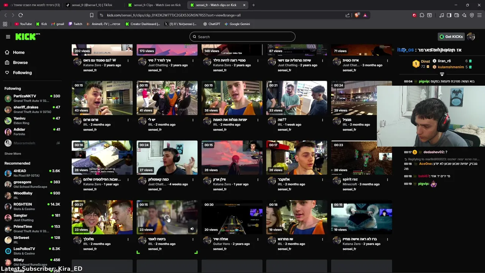Open options menu of the 38 views clip
The height and width of the screenshot is (273, 485).
point(258,120)
